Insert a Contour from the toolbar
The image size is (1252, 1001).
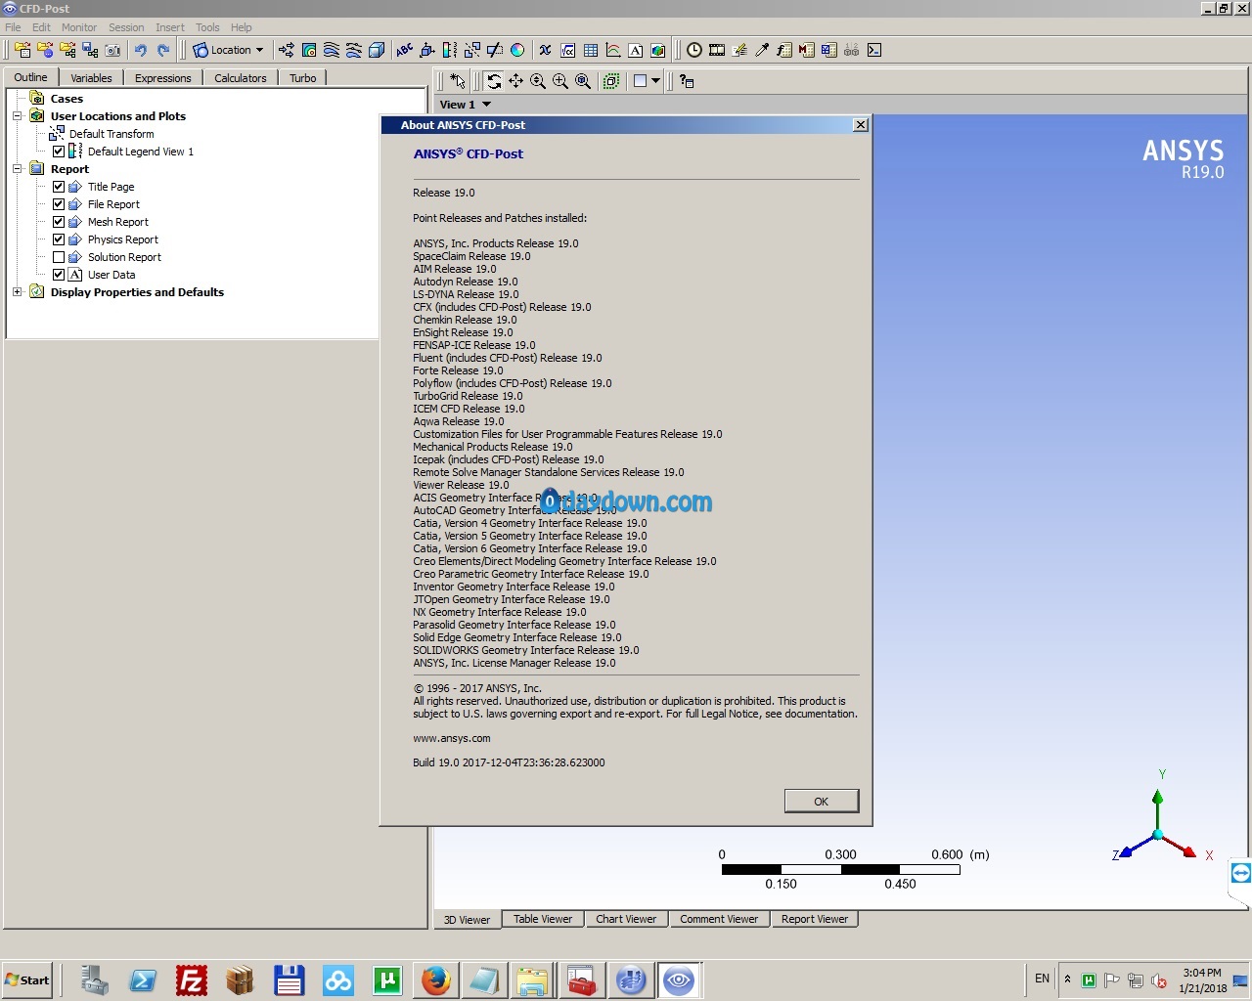(309, 50)
